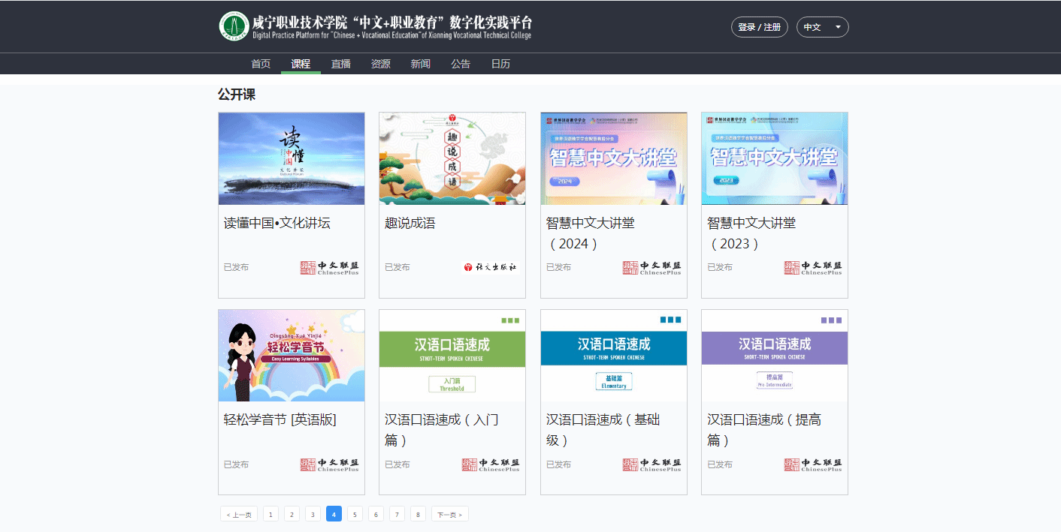Select the 轻松学音节 rainbow cover image

click(x=292, y=356)
